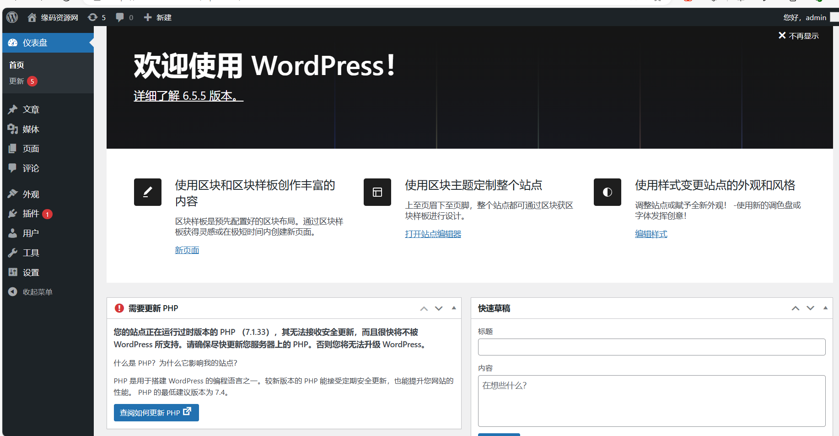The width and height of the screenshot is (839, 436).
Task: Toggle collapse of 需要更新 PHP panel
Action: (x=454, y=308)
